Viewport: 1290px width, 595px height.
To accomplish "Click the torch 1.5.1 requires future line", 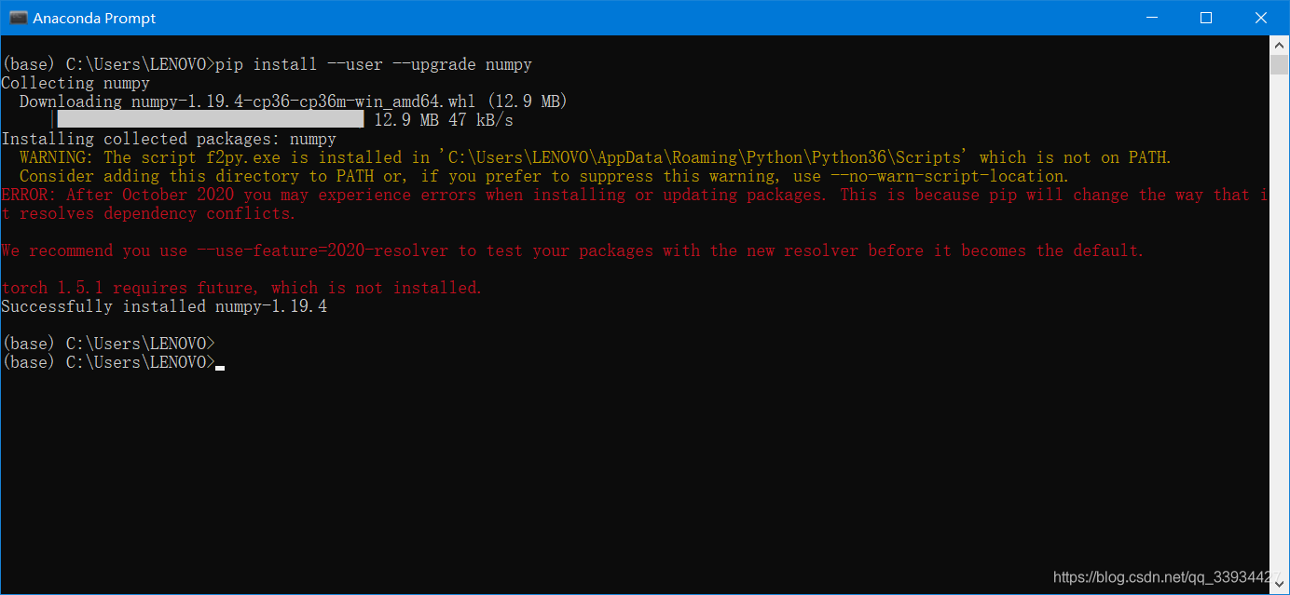I will (242, 287).
